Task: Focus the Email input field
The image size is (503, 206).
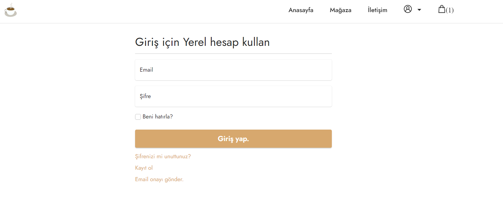Action: click(x=233, y=70)
